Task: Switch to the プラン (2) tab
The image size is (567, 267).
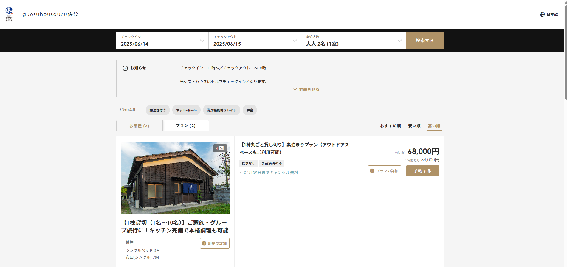Action: 186,125
